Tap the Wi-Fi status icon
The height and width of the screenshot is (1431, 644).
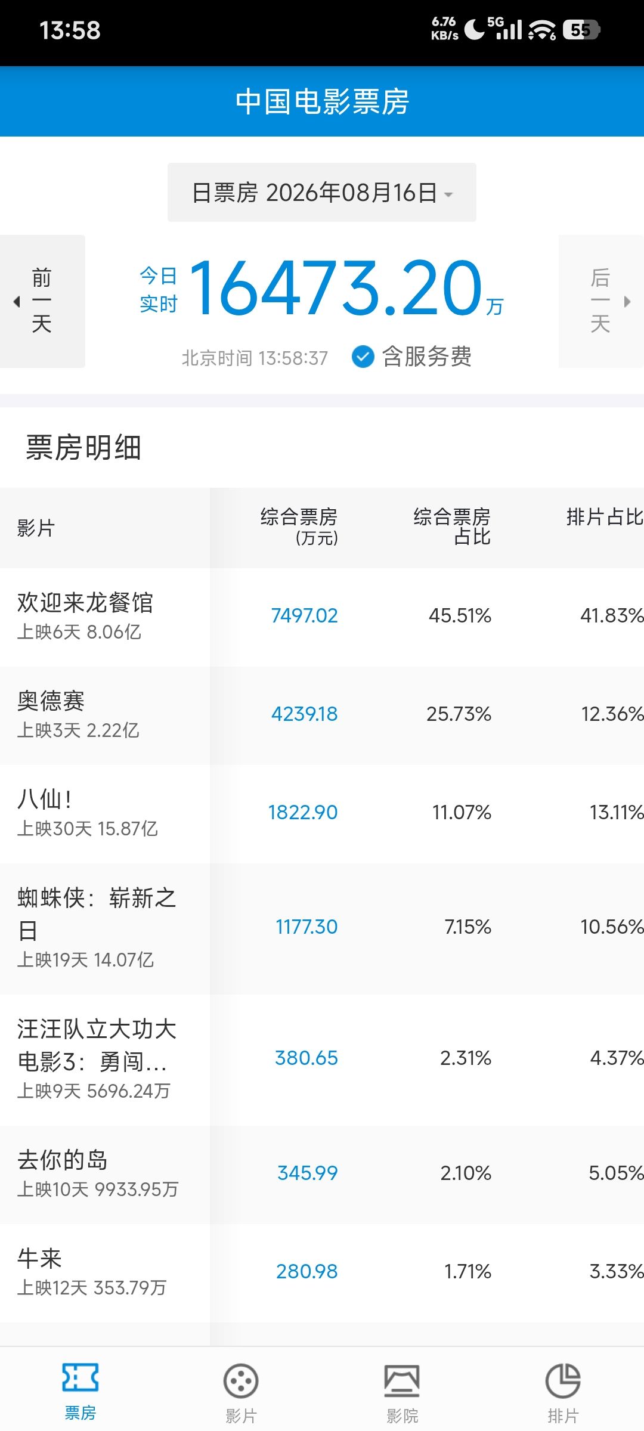pyautogui.click(x=542, y=30)
